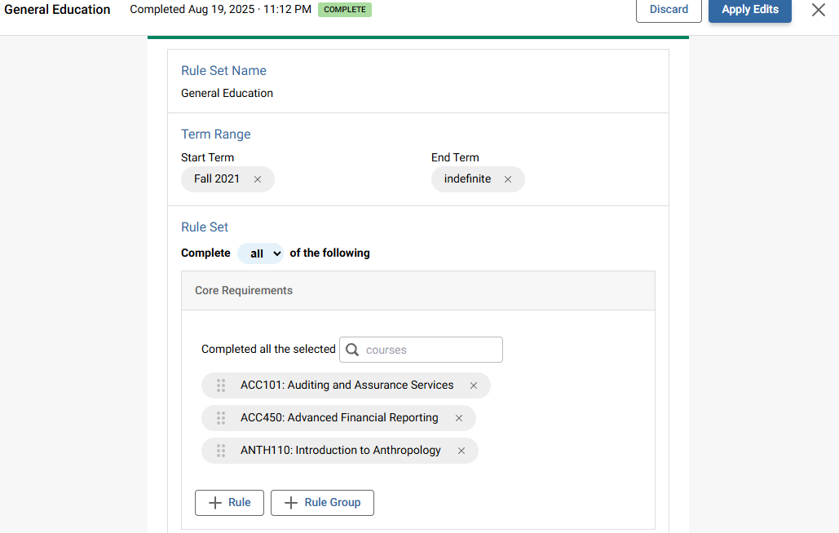Click the Apply Edits button
This screenshot has width=839, height=533.
(x=749, y=10)
